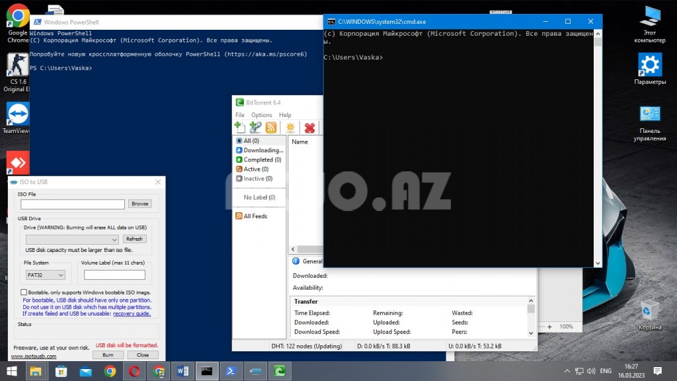Open the BitTorrent Options menu

[x=261, y=115]
